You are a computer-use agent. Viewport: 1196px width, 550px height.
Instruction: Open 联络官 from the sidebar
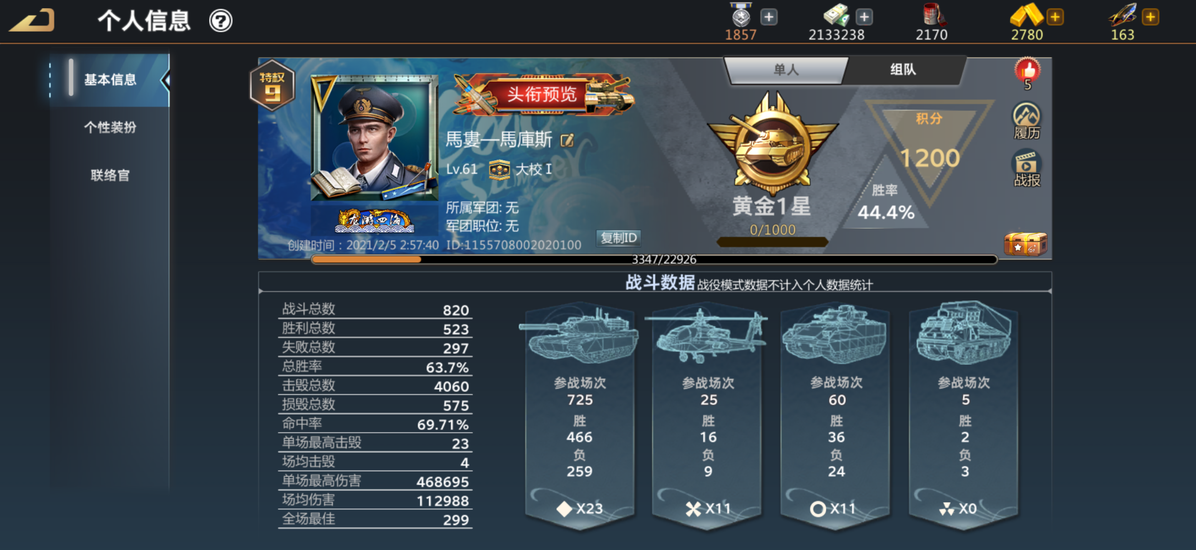(110, 175)
